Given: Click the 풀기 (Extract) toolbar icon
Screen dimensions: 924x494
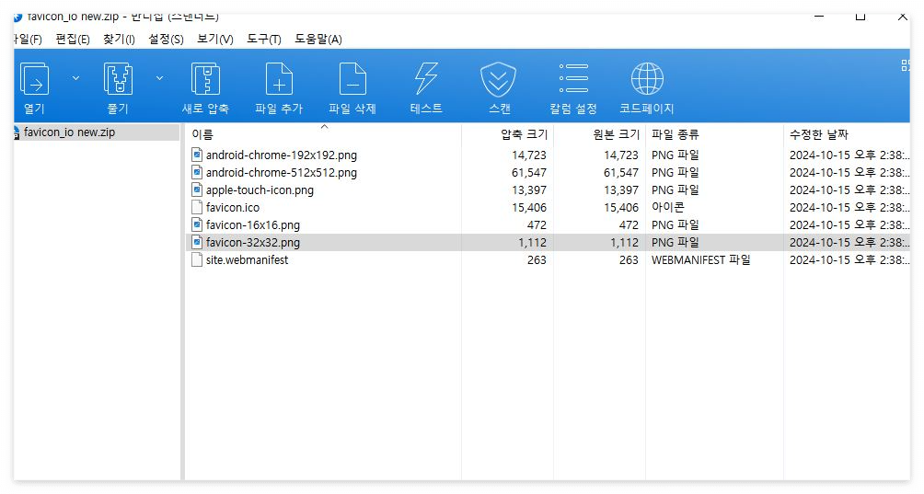Looking at the screenshot, I should tap(118, 79).
